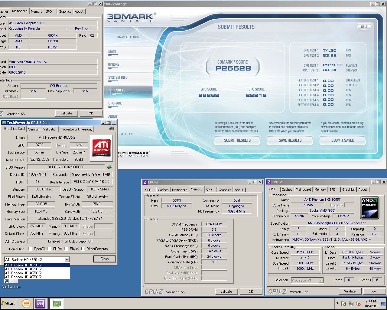Click the 3DMark score P25528
Screen dimensions: 387x310
pos(233,68)
